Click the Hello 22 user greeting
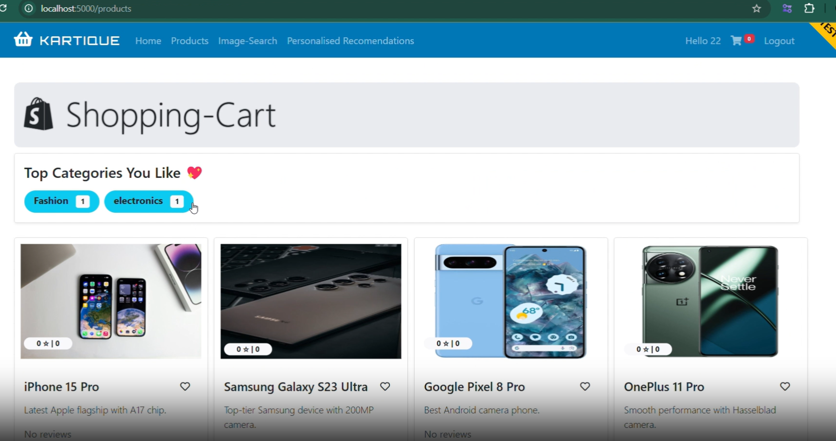Image resolution: width=836 pixels, height=441 pixels. (703, 41)
